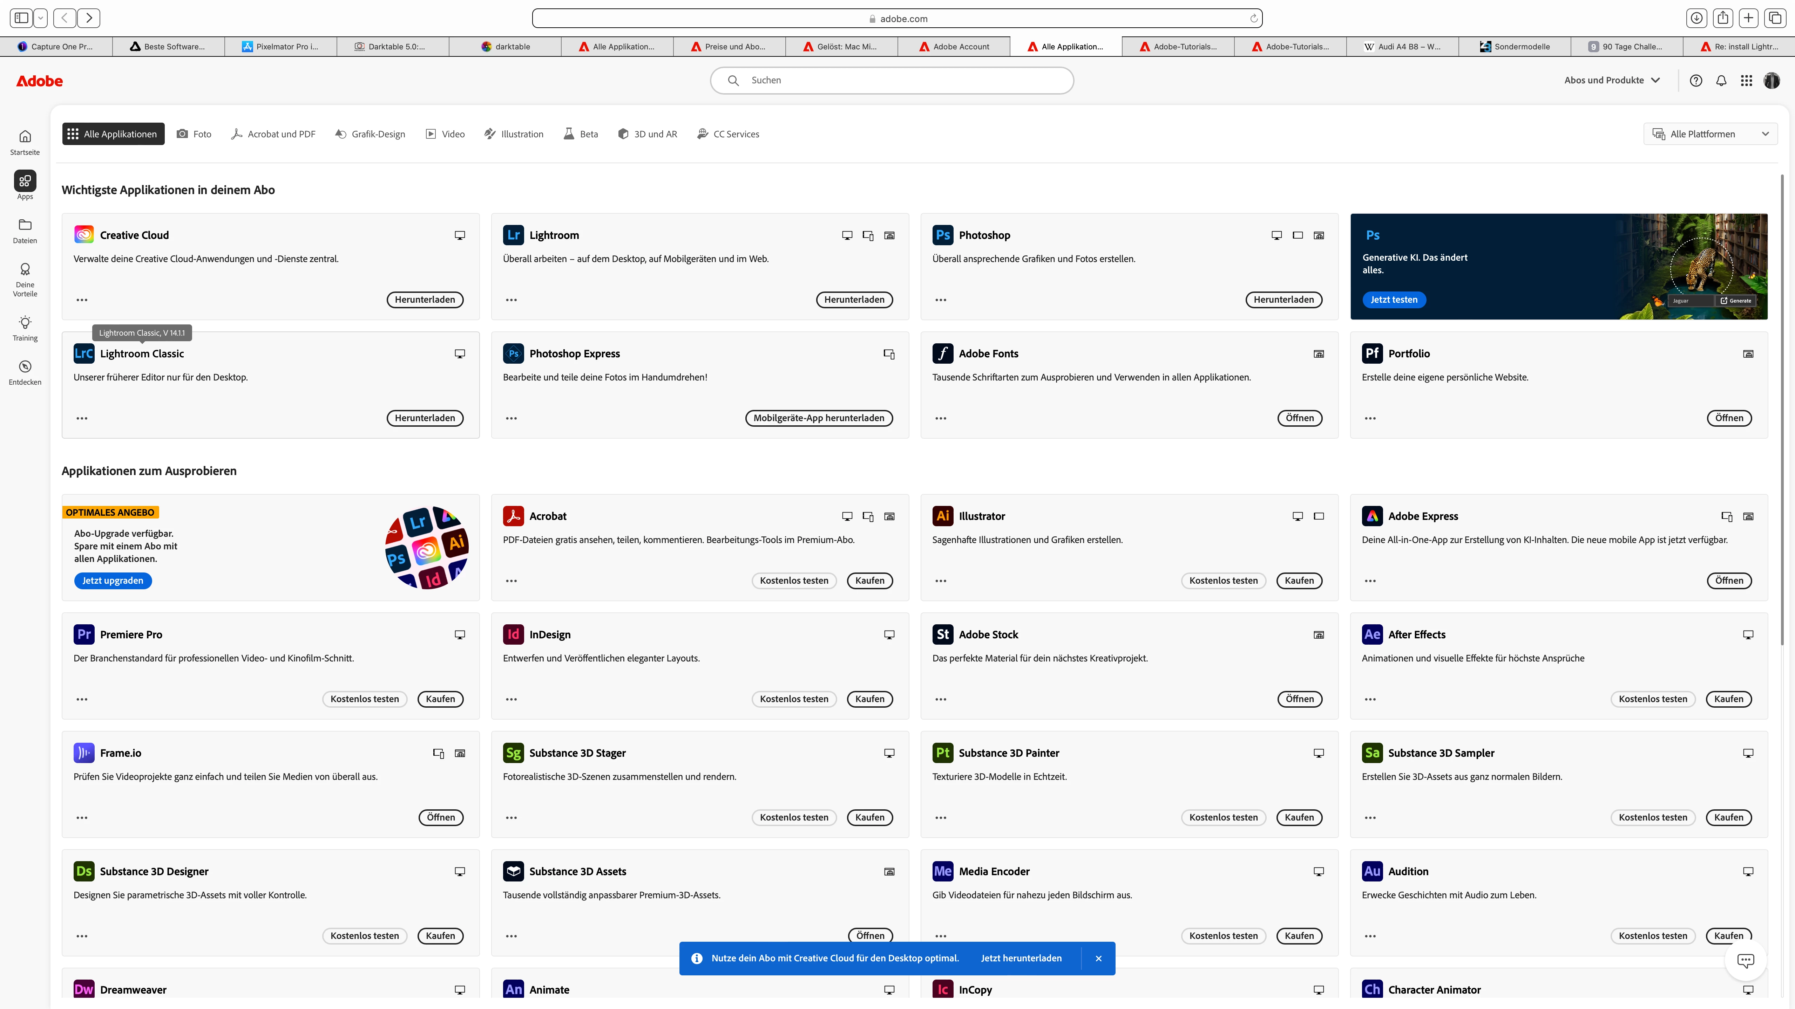Screen dimensions: 1795x1009
Task: Open the app switcher grid icon
Action: click(x=1746, y=81)
